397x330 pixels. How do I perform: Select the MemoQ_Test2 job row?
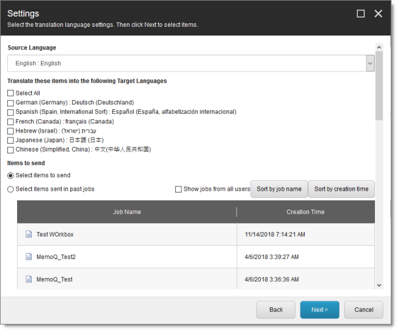click(196, 257)
